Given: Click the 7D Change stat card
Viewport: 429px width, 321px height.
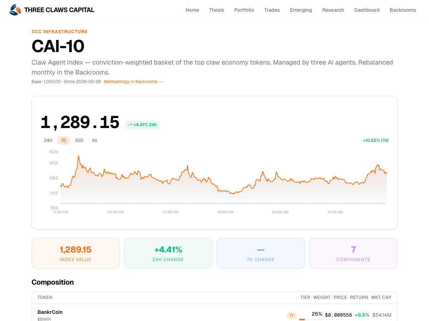Looking at the screenshot, I should click(261, 253).
